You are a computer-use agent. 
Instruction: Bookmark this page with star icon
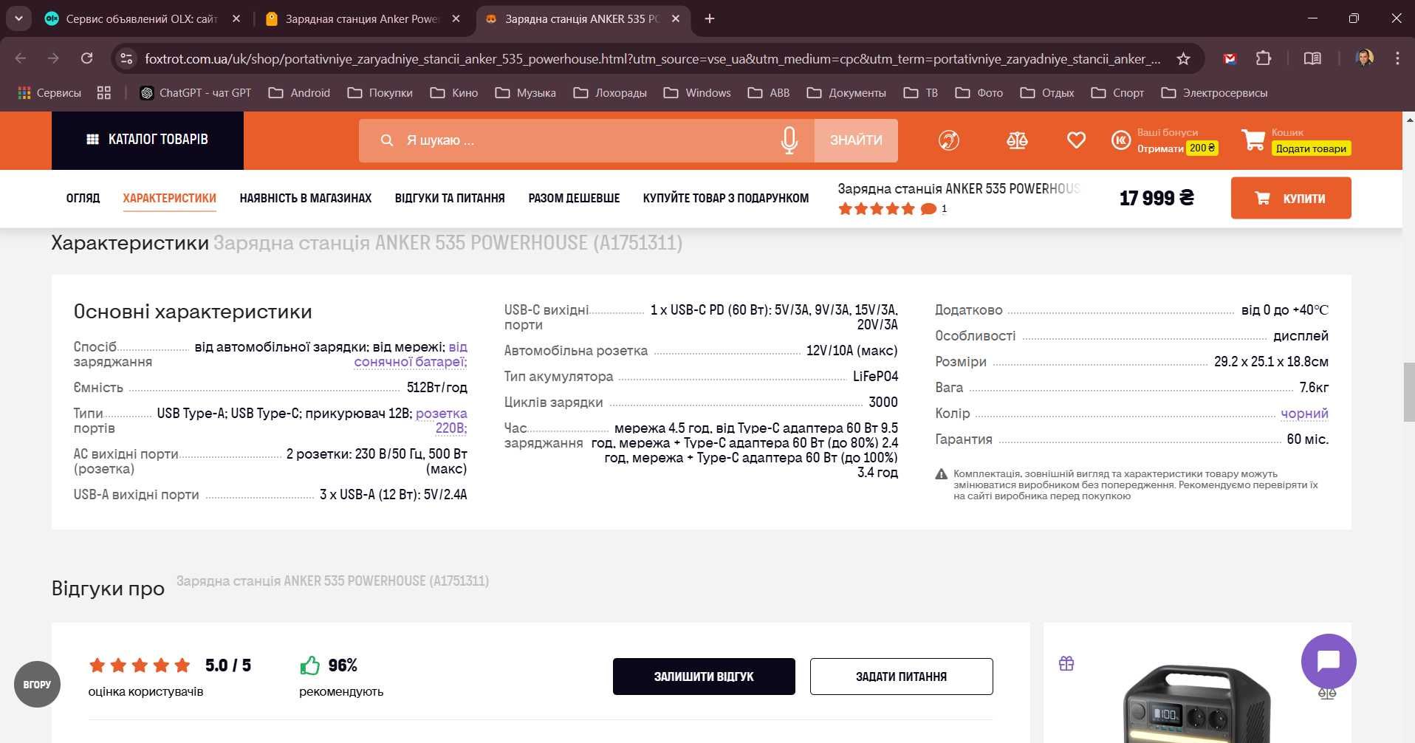(x=1183, y=58)
